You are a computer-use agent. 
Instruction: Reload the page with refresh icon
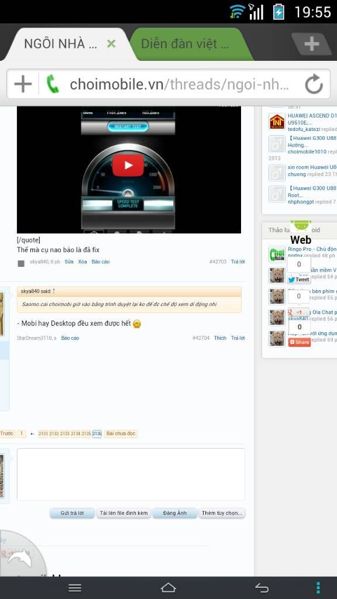click(314, 84)
